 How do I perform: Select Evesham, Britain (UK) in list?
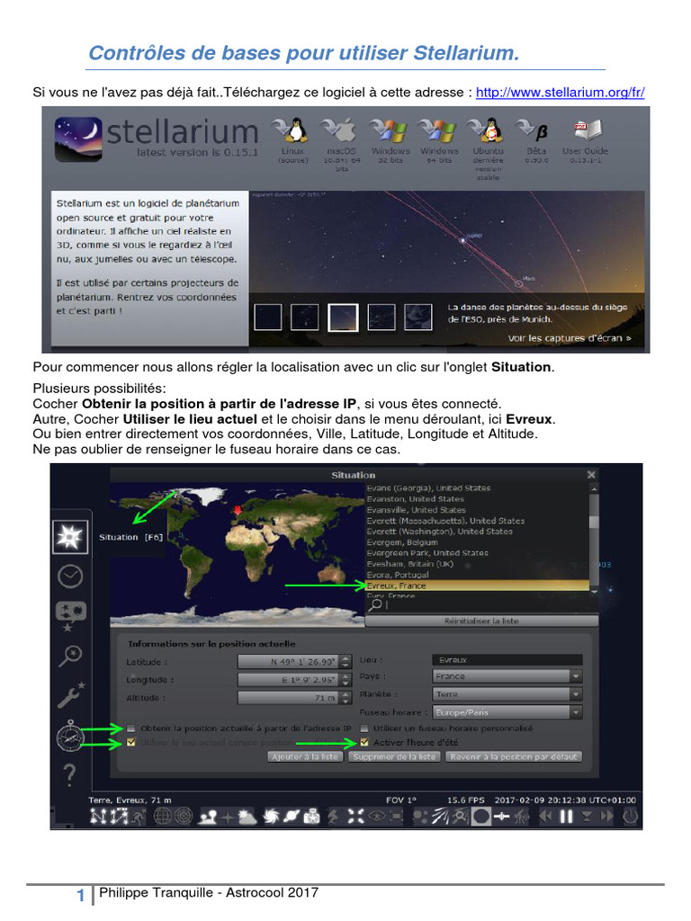coord(410,564)
